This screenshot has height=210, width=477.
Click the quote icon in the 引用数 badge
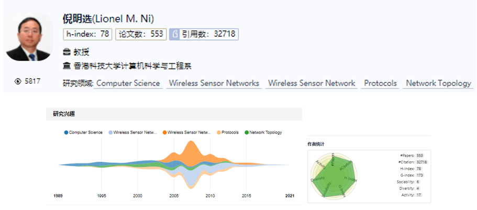(176, 34)
